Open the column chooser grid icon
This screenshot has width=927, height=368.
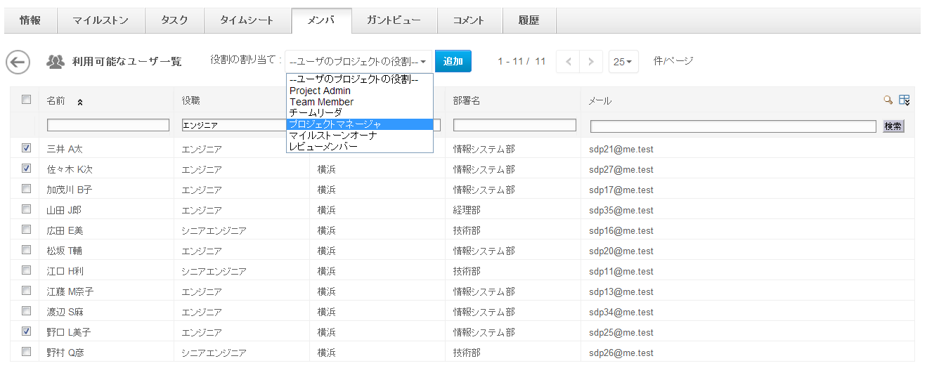[905, 100]
